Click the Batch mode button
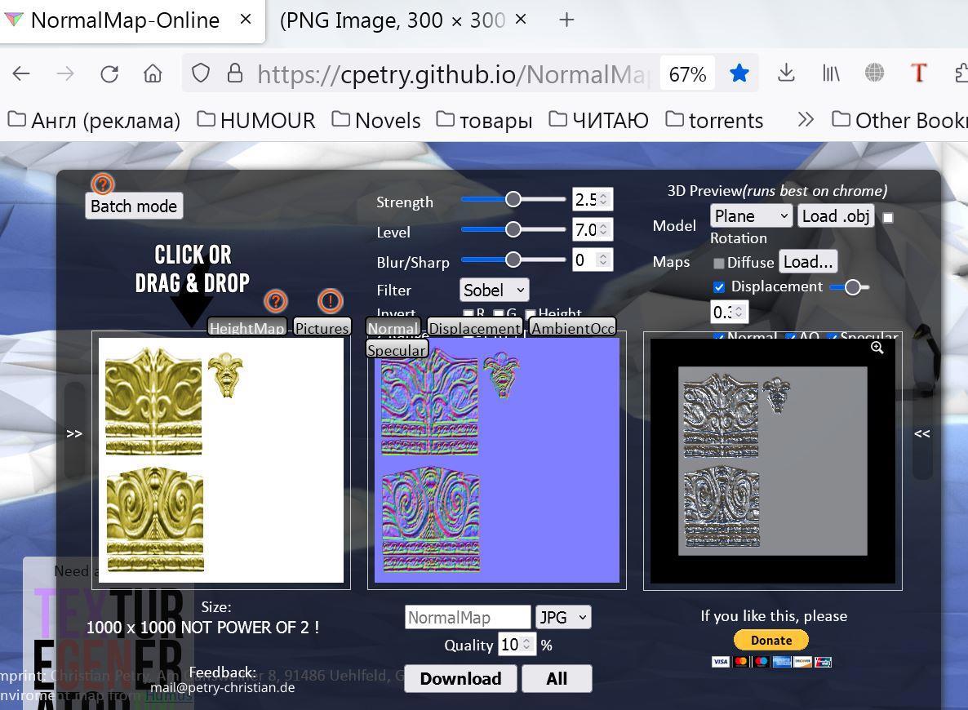Viewport: 968px width, 710px height. pos(134,206)
